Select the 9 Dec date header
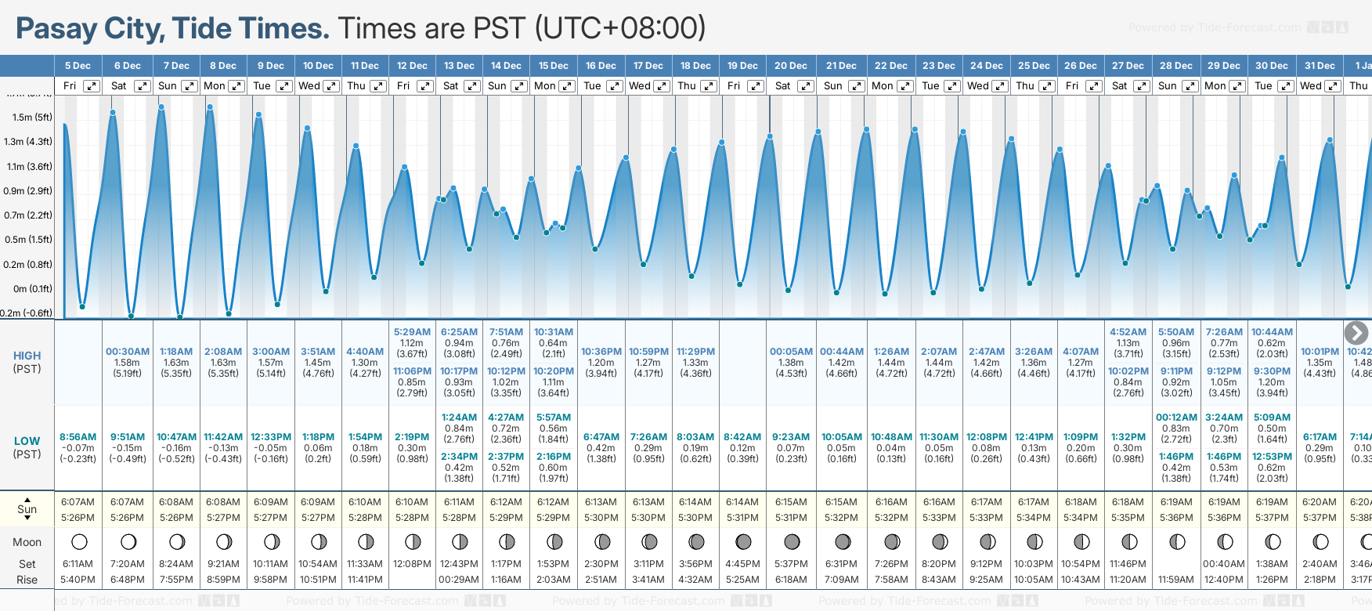This screenshot has width=1372, height=611. tap(271, 66)
